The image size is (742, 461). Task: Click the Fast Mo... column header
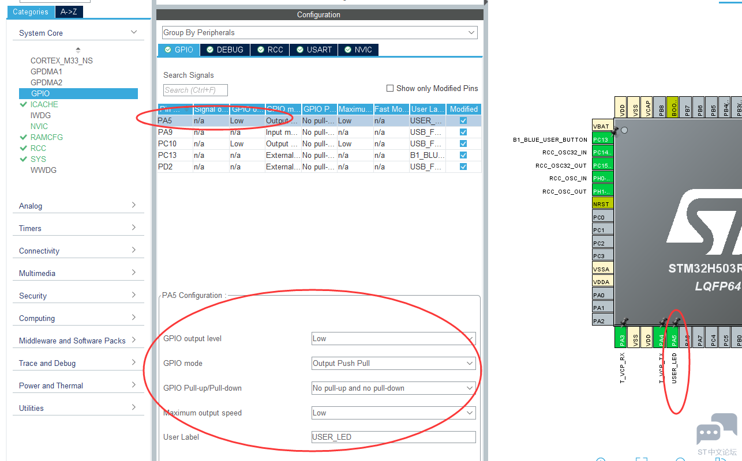391,109
